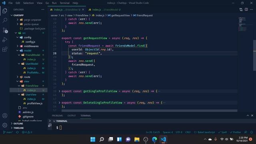Click the Ln 28, Col 25 cursor position

[153, 132]
